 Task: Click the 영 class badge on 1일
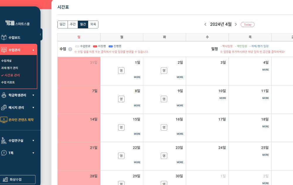(x=121, y=70)
